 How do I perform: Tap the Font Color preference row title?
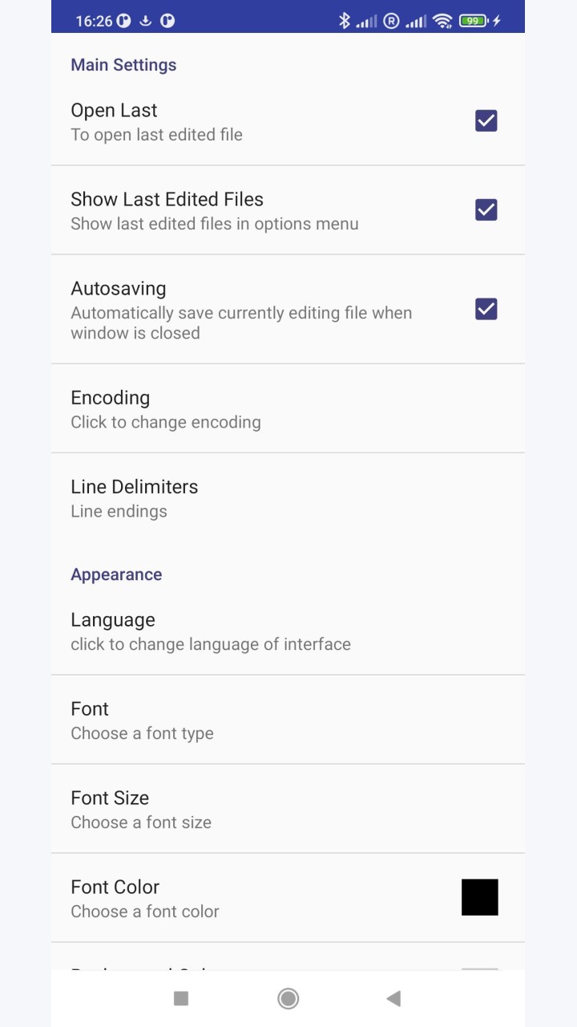coord(115,887)
